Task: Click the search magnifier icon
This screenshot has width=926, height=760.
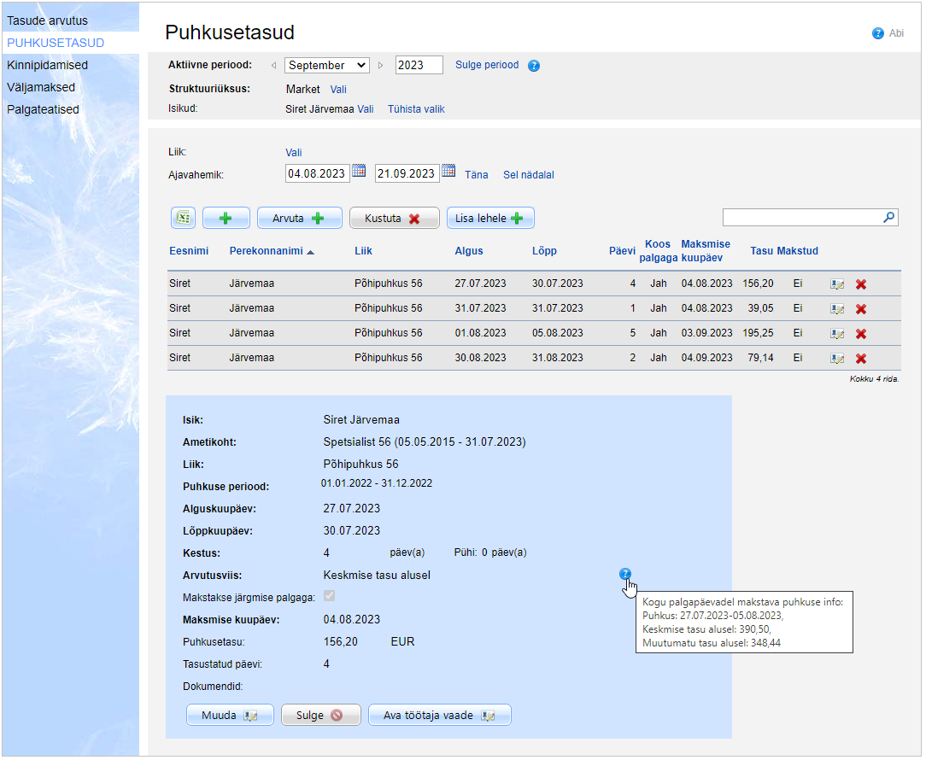Action: tap(889, 218)
